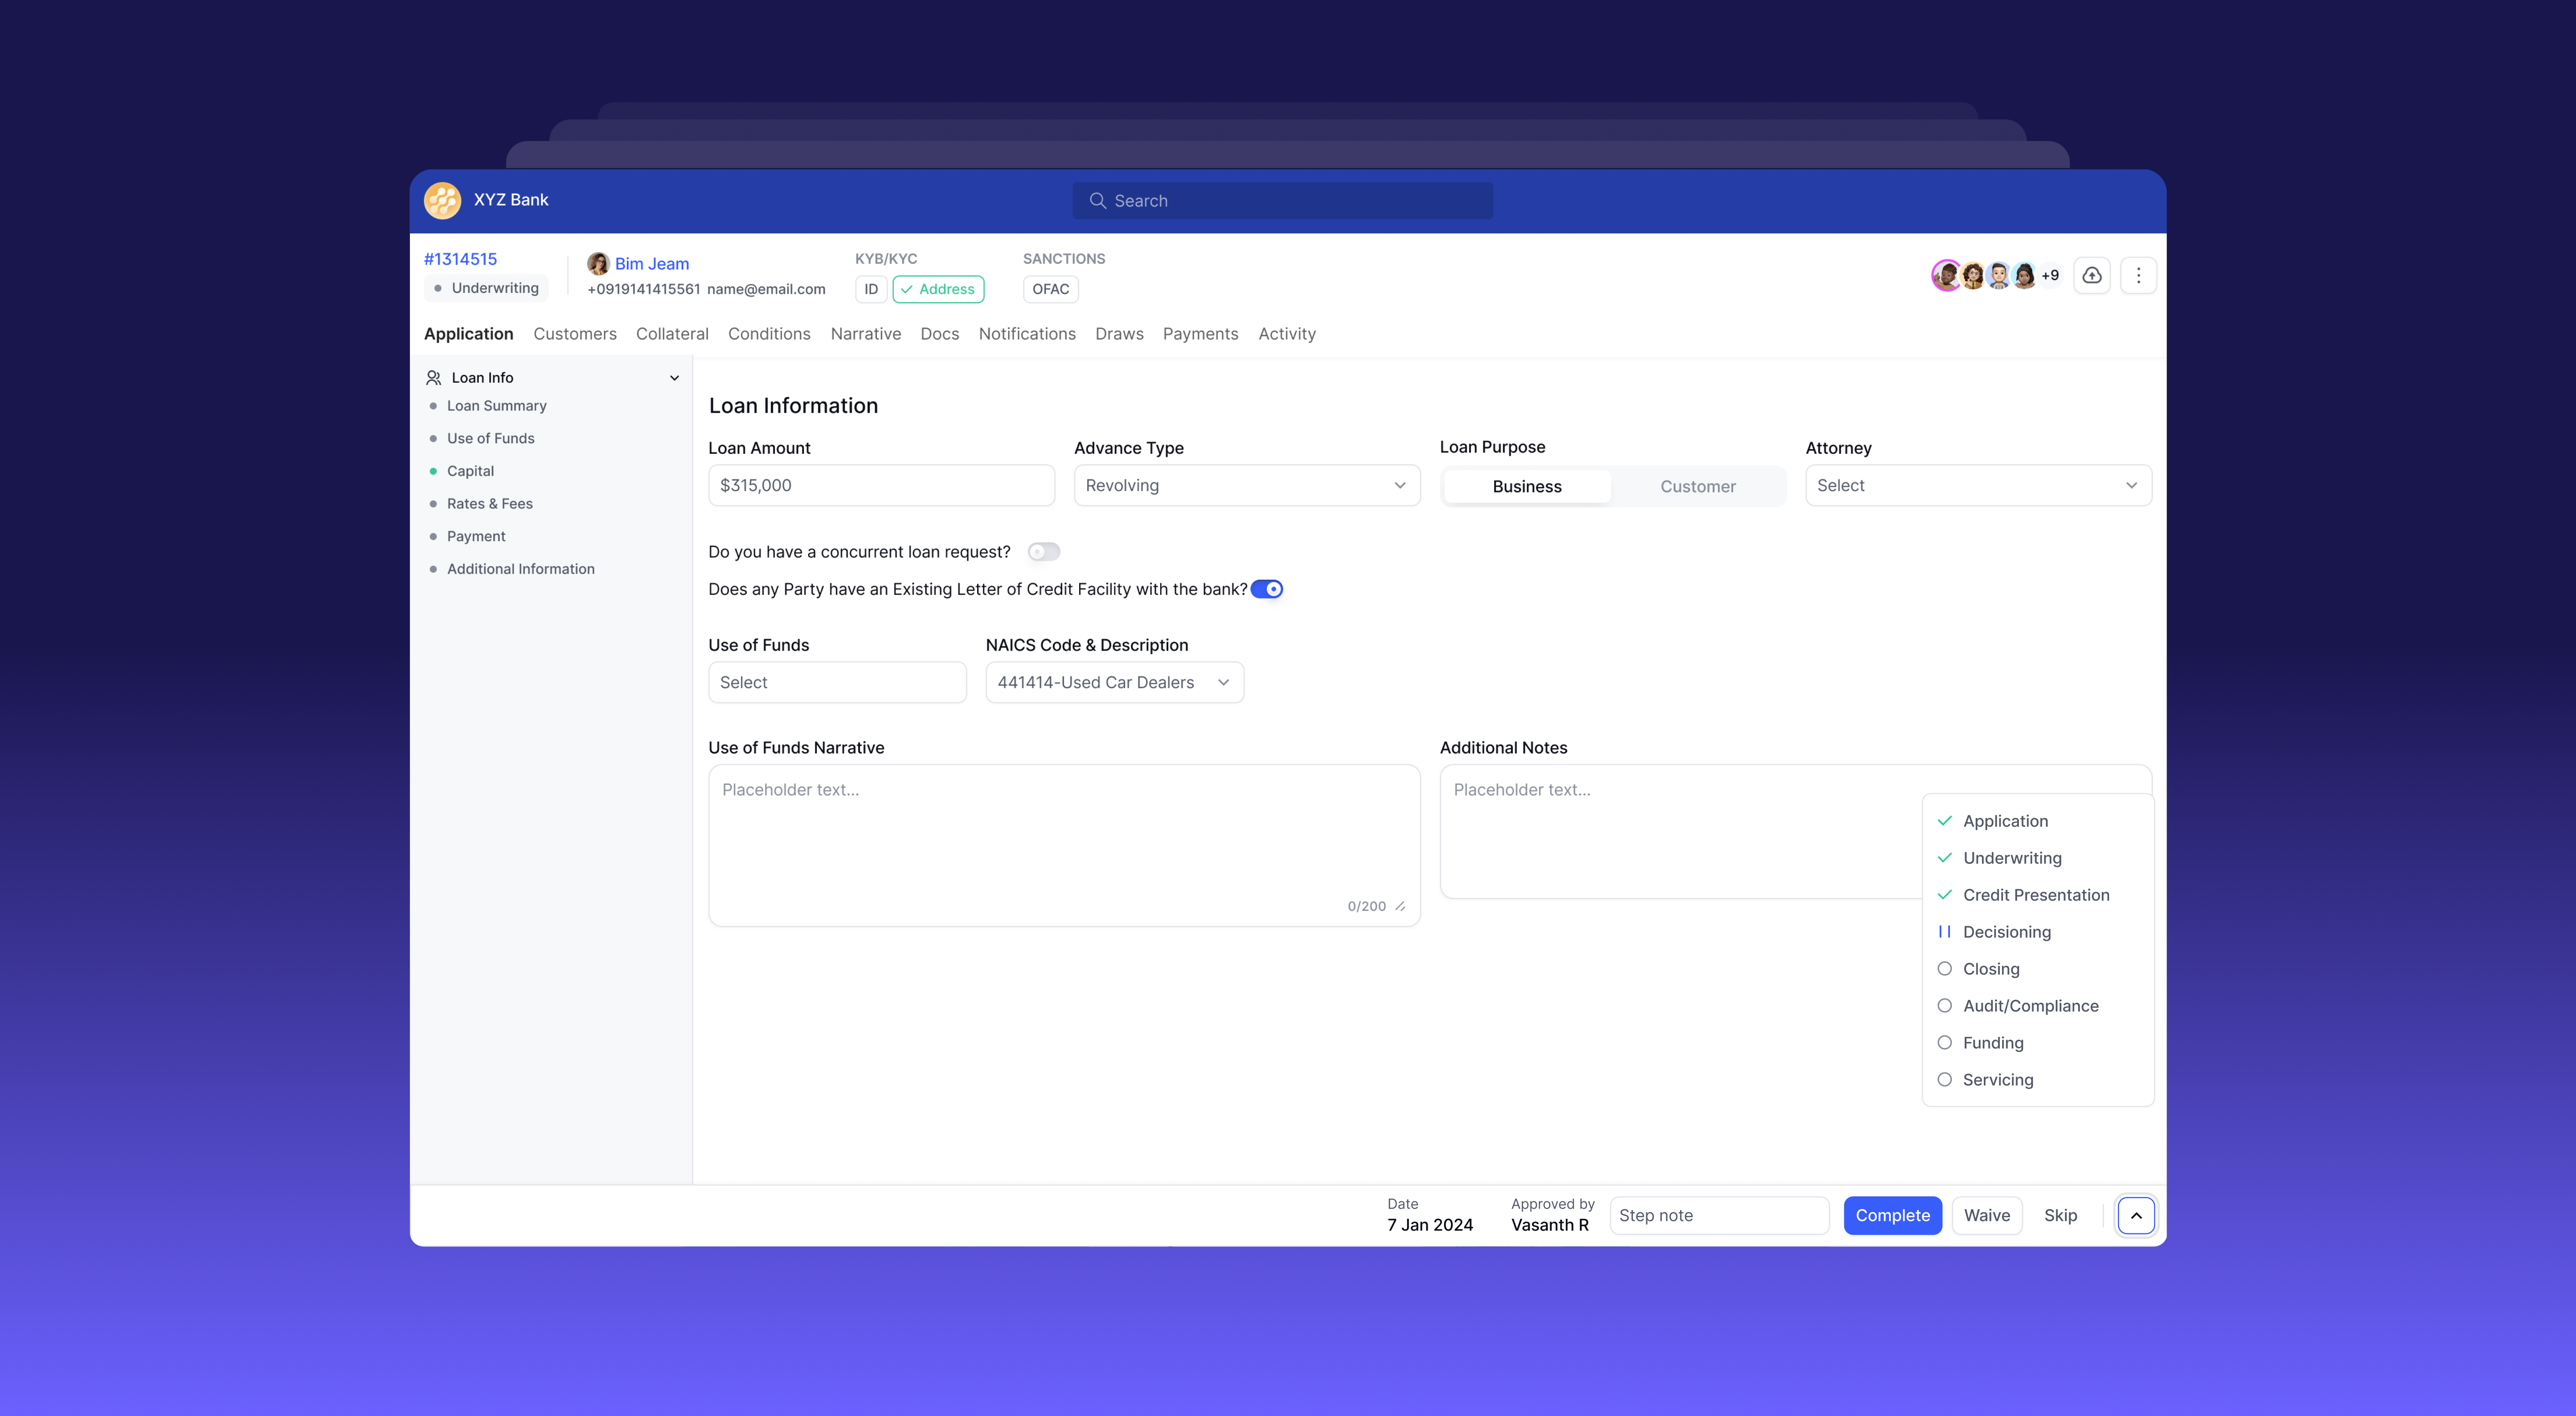Click the search magnifier icon
Viewport: 2576px width, 1416px height.
tap(1097, 201)
